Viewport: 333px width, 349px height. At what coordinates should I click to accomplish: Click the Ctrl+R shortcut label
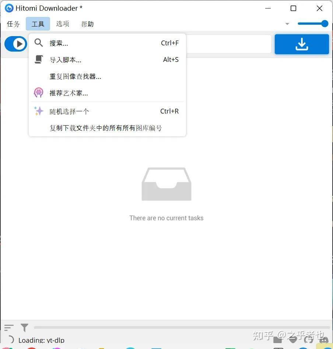169,111
